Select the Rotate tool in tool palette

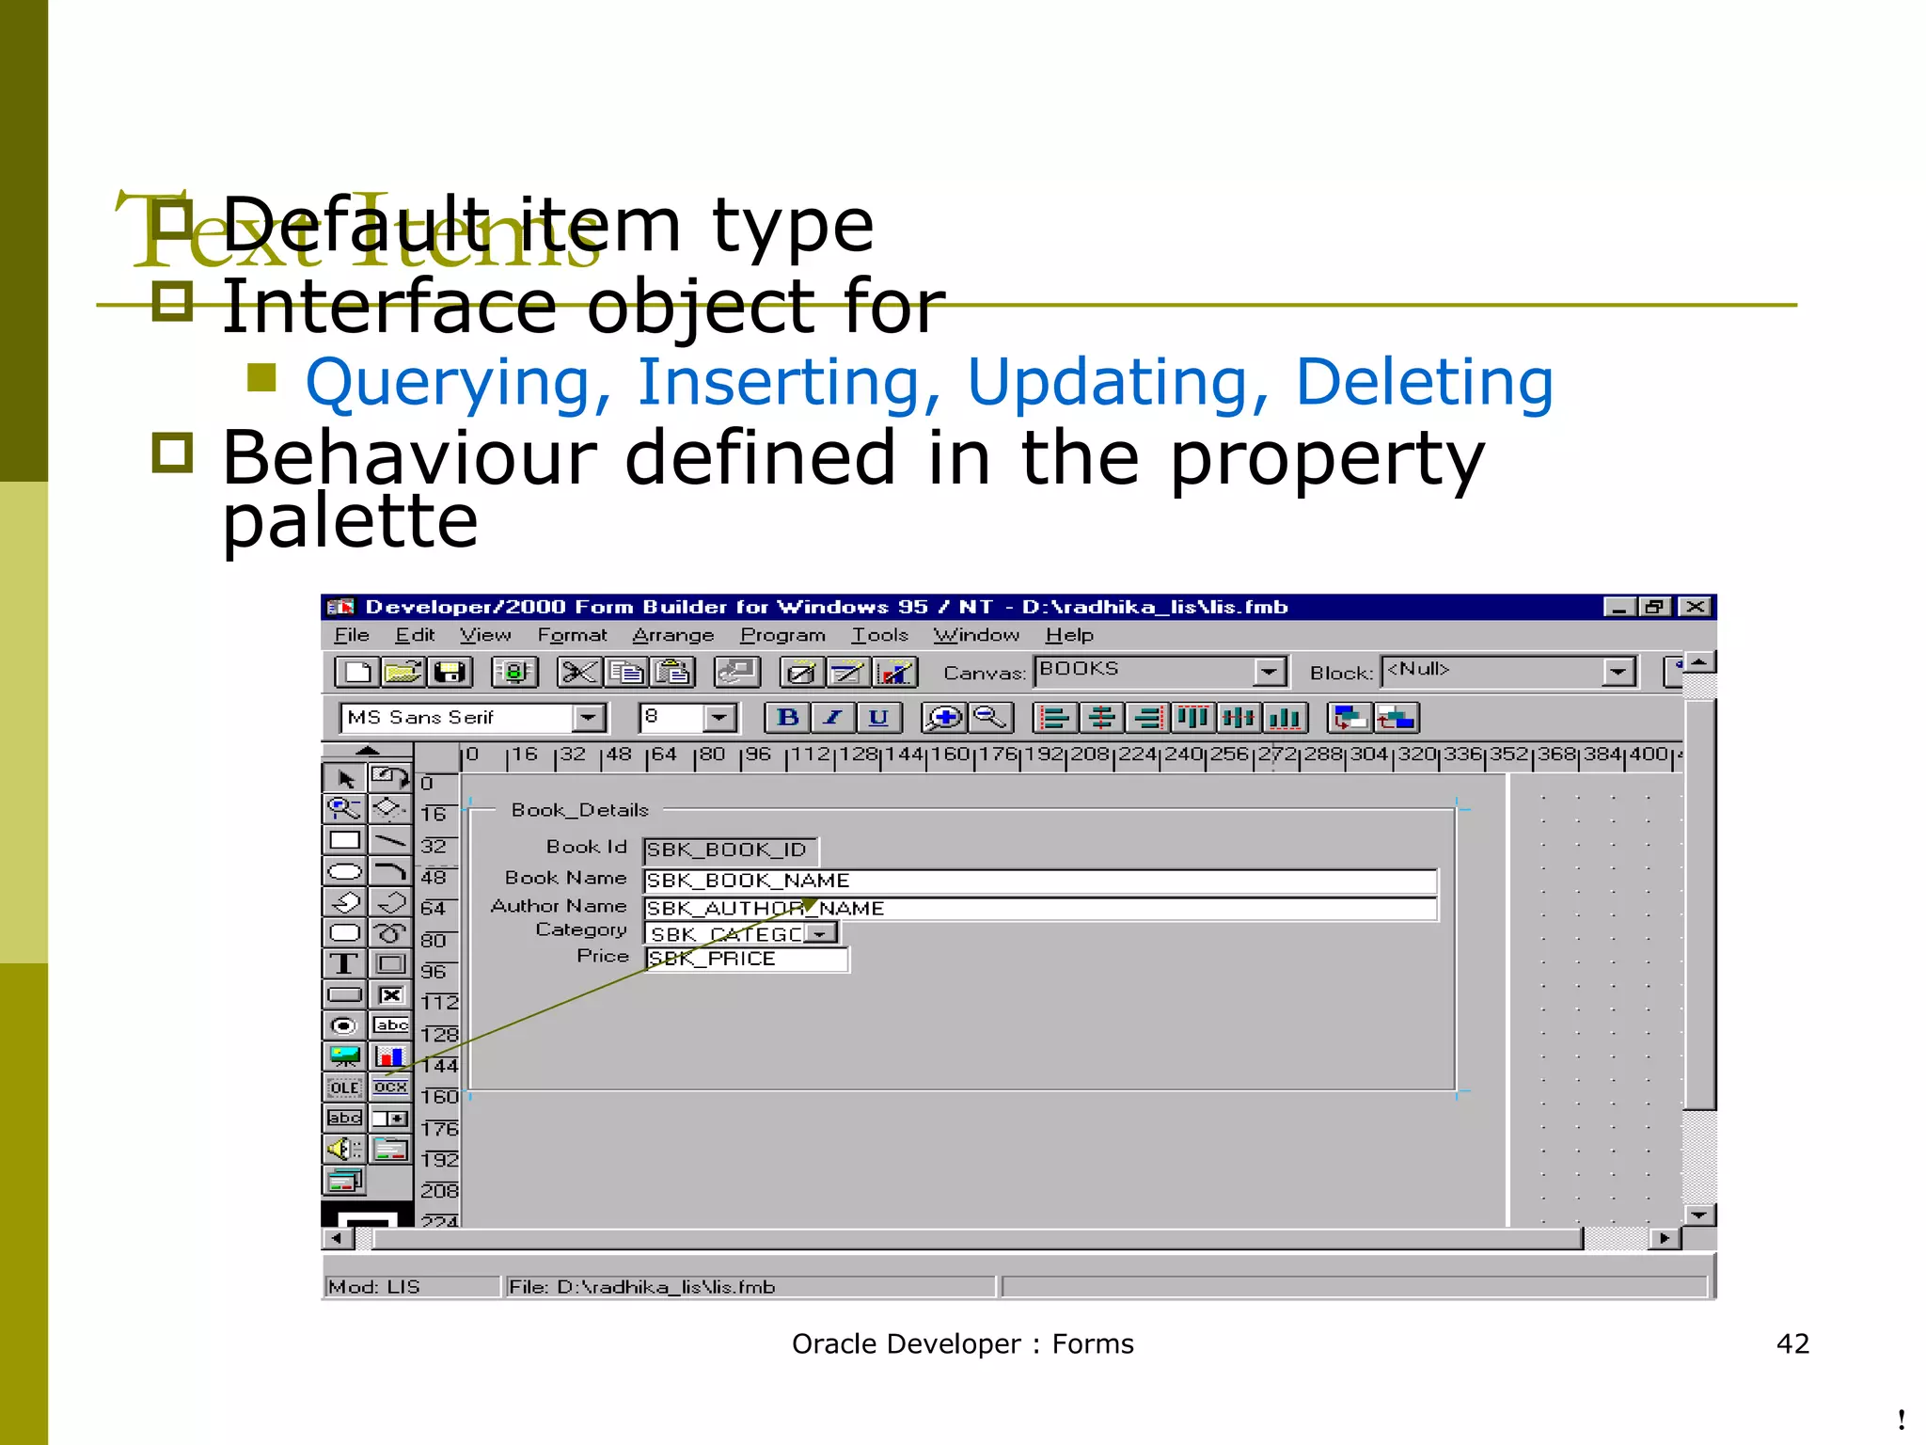pos(389,779)
